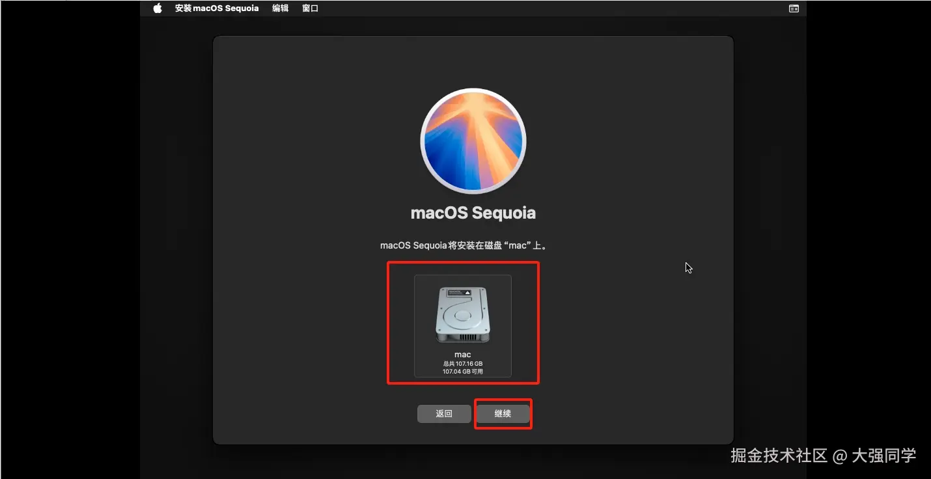Viewport: 931px width, 479px height.
Task: Click the input source icon in menu bar
Action: point(794,8)
